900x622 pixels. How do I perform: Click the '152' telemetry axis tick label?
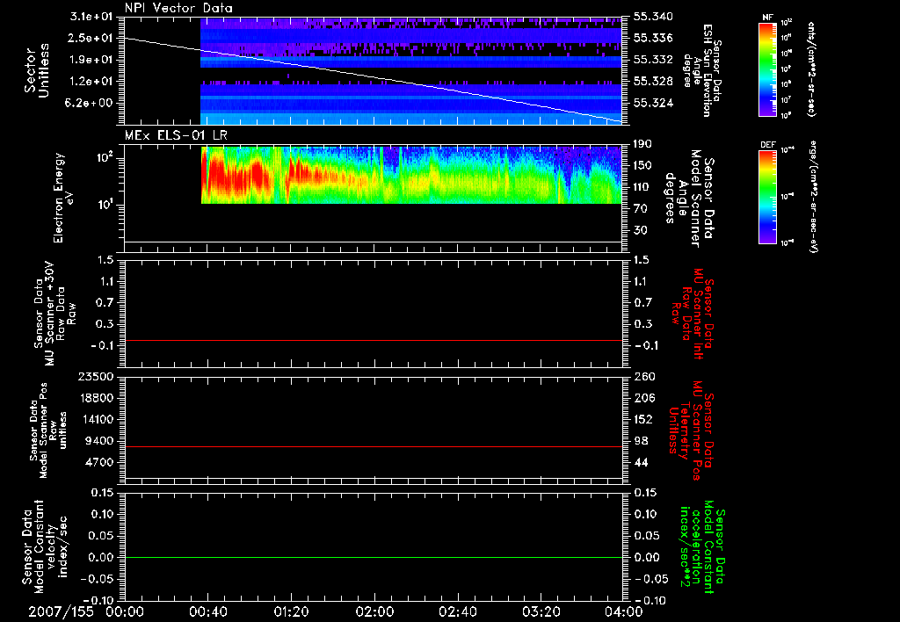644,419
